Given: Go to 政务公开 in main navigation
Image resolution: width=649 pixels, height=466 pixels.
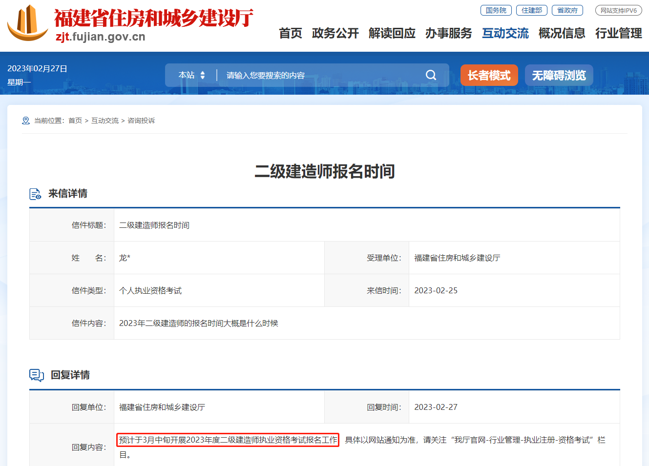Looking at the screenshot, I should (335, 33).
